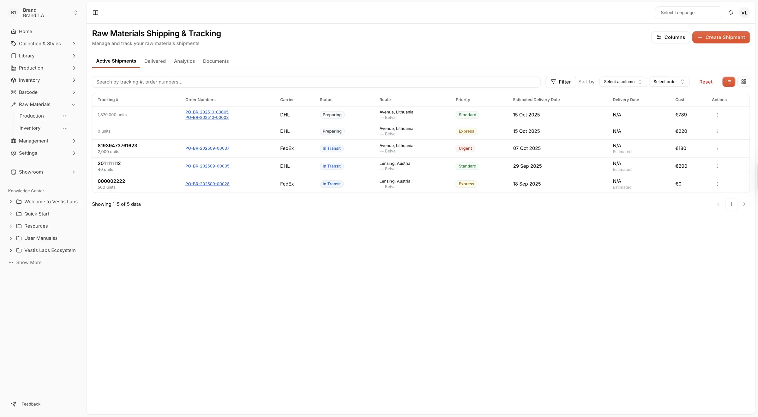Viewport: 758px width, 417px height.
Task: Click page number 1 in pagination
Action: pyautogui.click(x=731, y=204)
